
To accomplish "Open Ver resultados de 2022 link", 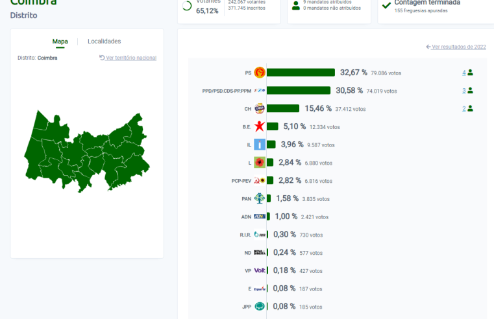I will click(x=456, y=47).
